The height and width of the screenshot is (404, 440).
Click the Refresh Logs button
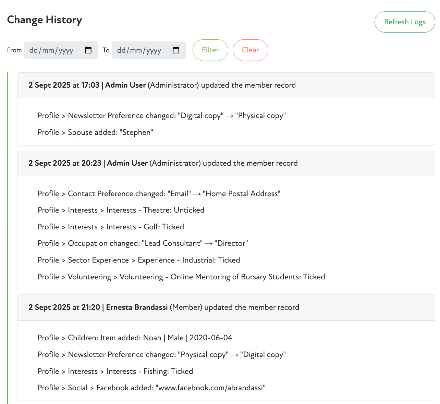pyautogui.click(x=404, y=22)
